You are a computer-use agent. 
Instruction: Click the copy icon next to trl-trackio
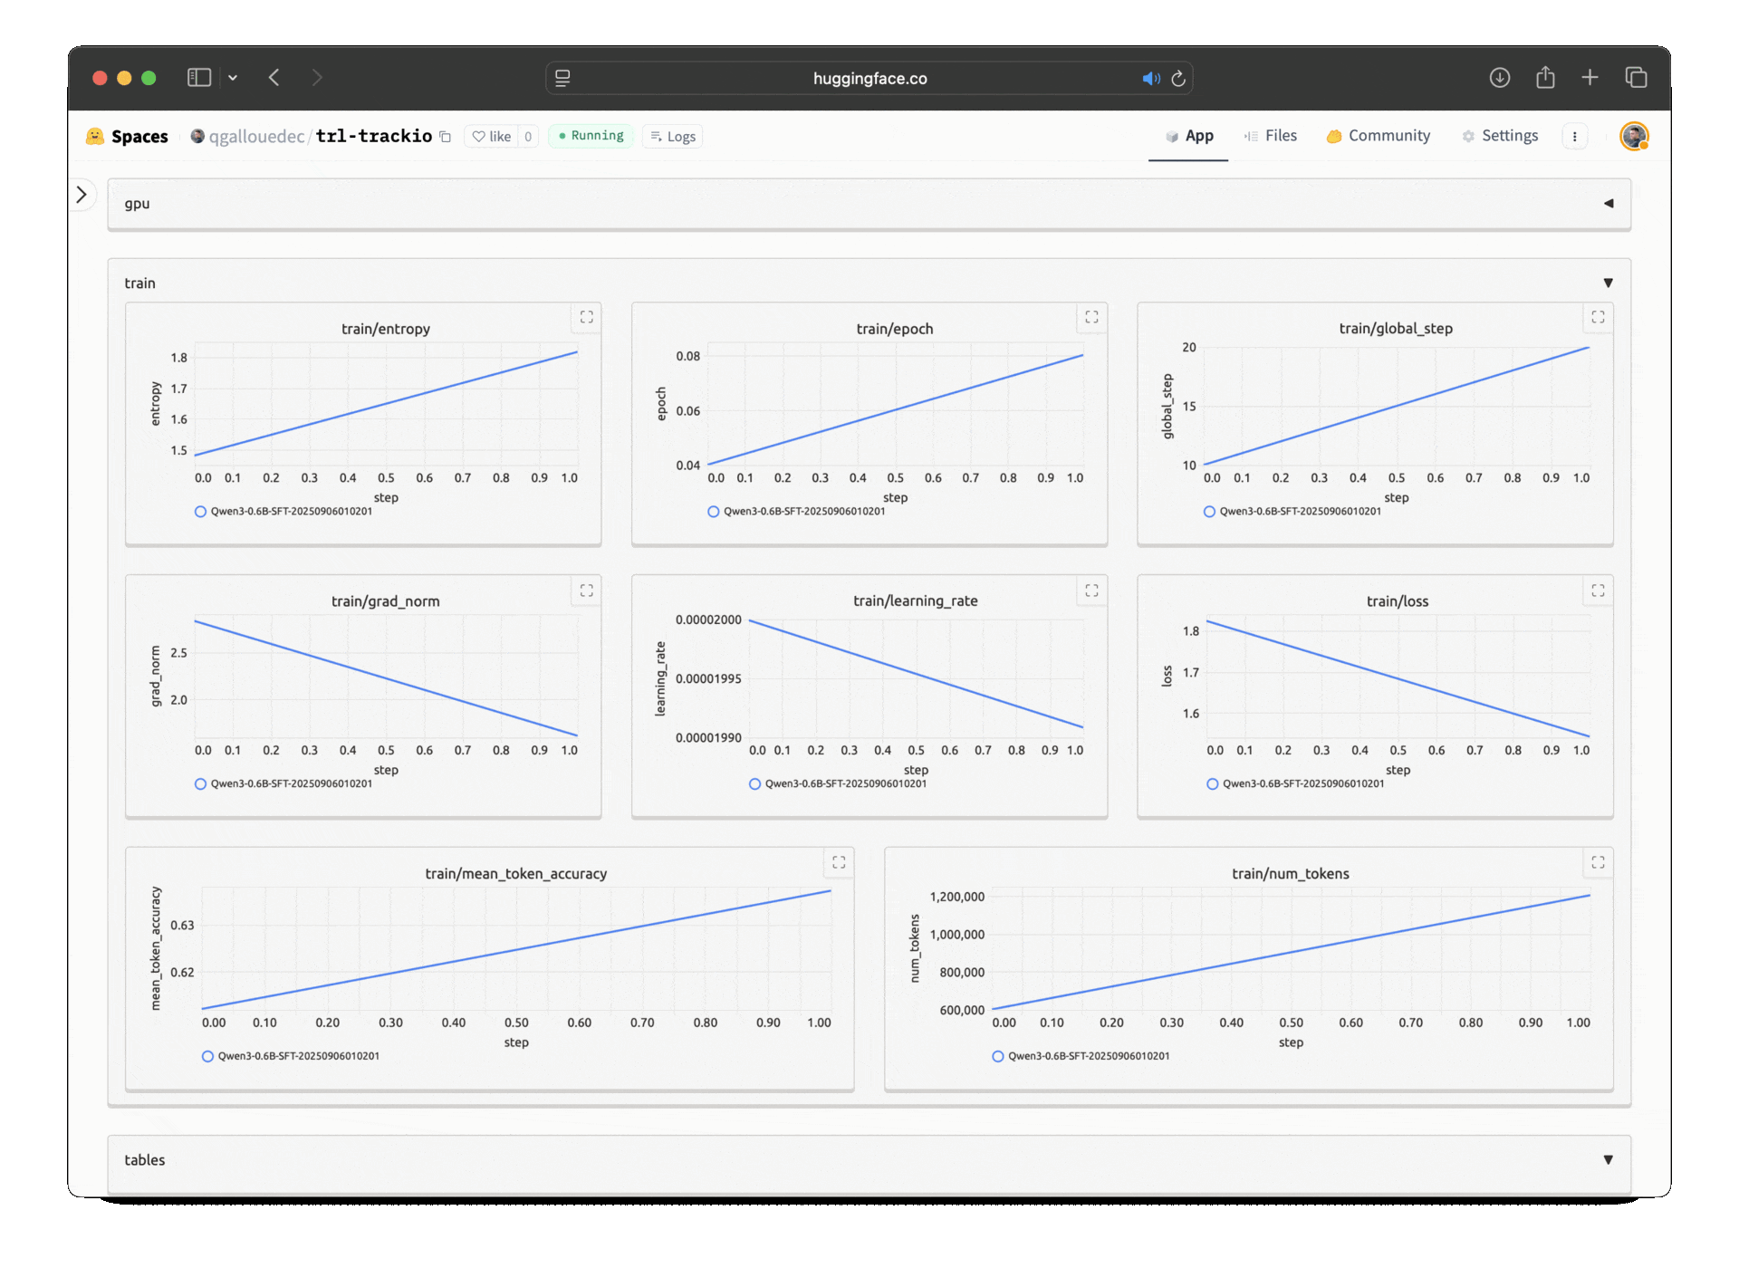(446, 137)
